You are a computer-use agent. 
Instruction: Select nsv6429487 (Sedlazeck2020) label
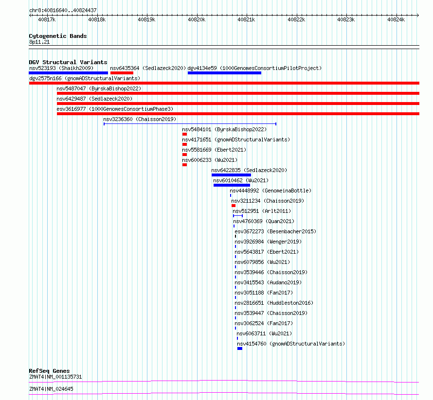pyautogui.click(x=94, y=99)
